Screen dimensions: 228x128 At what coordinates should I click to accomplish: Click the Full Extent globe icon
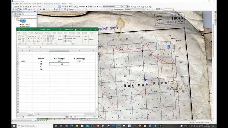(x=21, y=9)
